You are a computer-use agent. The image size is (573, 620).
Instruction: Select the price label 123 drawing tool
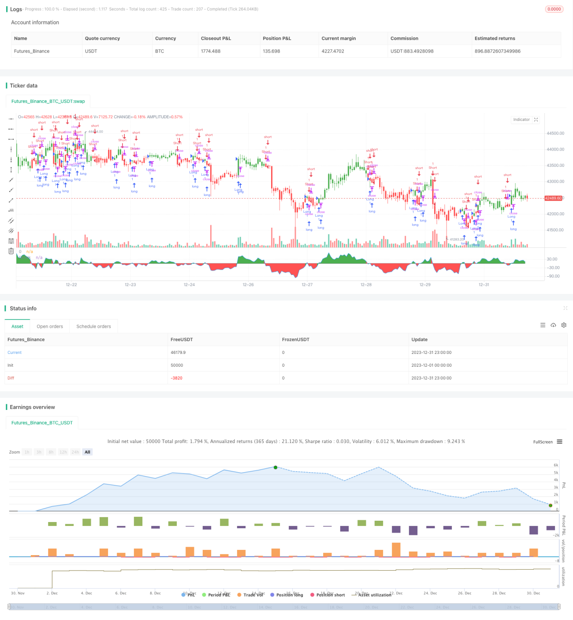11,210
